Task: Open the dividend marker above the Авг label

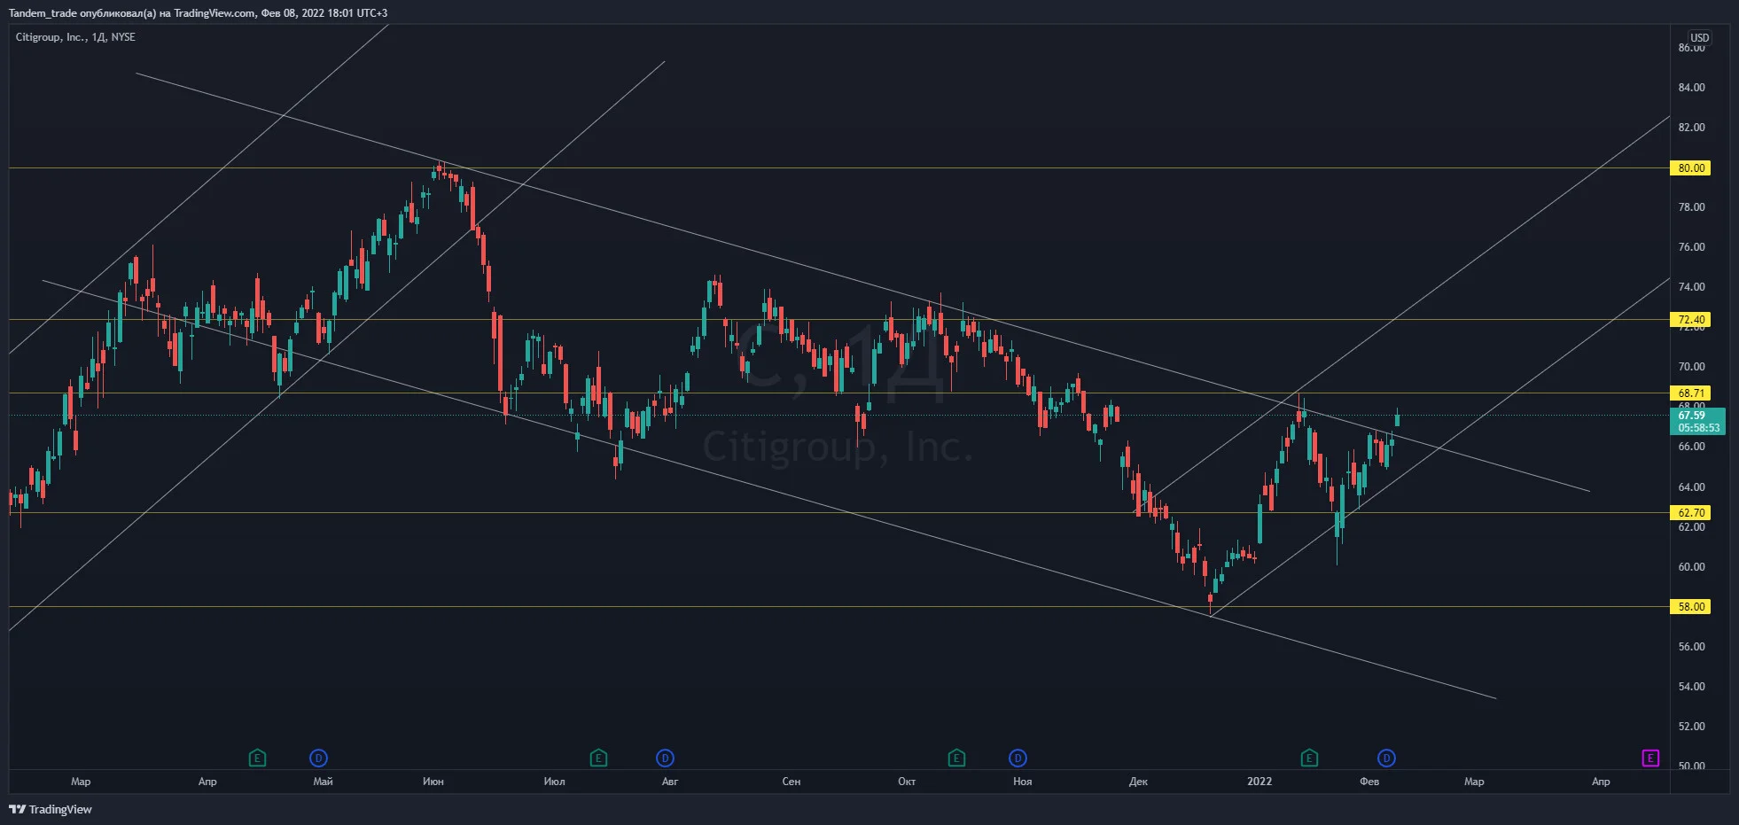Action: click(x=665, y=758)
